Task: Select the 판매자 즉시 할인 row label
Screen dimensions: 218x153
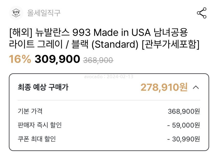Action: click(x=39, y=125)
